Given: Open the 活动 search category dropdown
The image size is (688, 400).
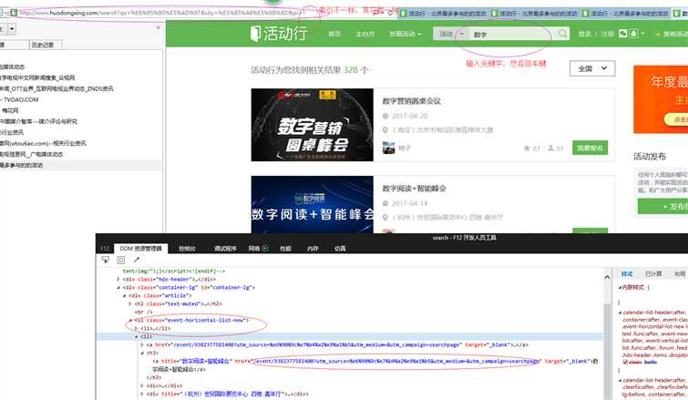Looking at the screenshot, I should tap(452, 34).
